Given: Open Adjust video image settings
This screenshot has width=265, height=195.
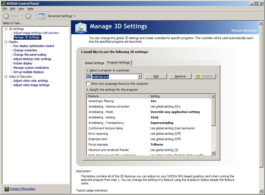Looking at the screenshot, I should coord(32,85).
